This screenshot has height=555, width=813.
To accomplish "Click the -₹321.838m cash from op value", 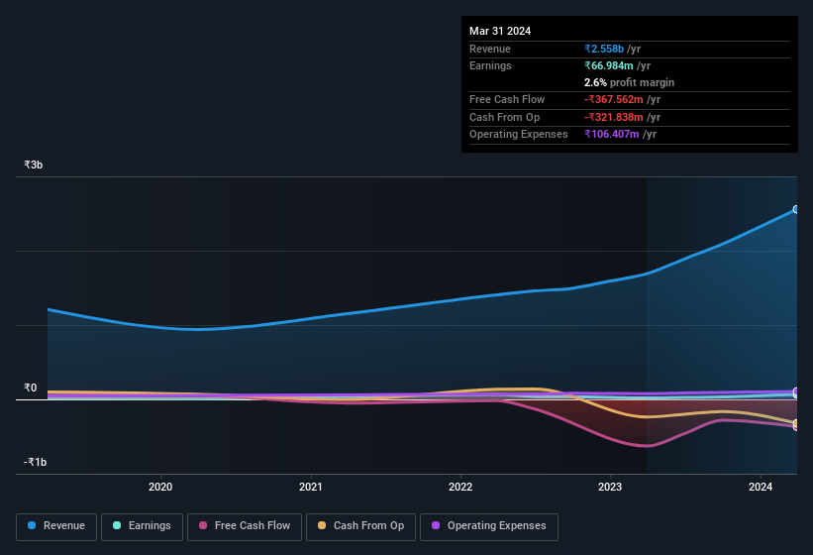I will (x=614, y=117).
